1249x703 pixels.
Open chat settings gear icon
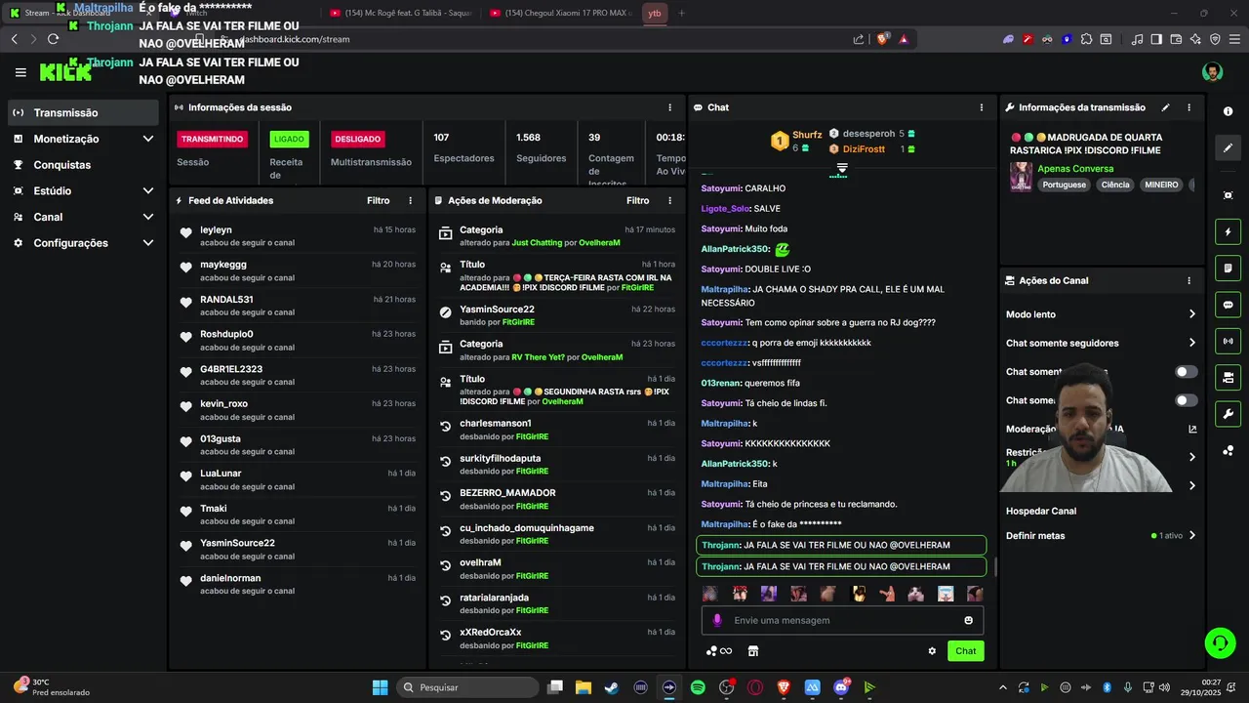(x=932, y=651)
